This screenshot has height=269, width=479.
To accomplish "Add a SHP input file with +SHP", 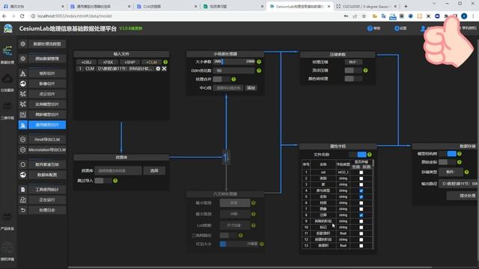I will point(129,62).
